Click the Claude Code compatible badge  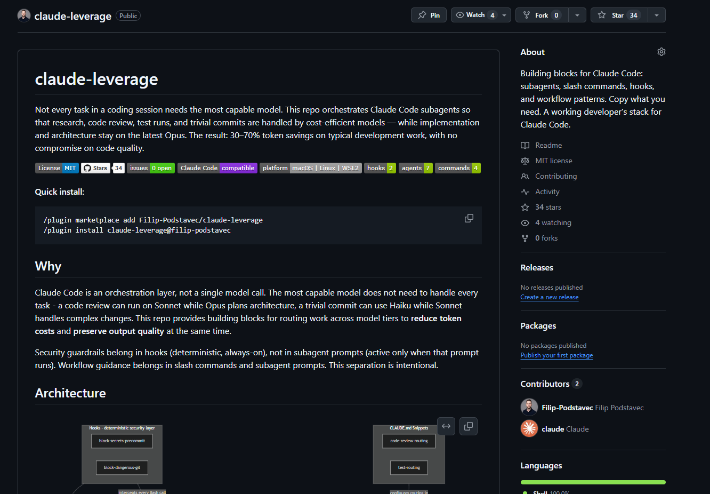tap(217, 168)
